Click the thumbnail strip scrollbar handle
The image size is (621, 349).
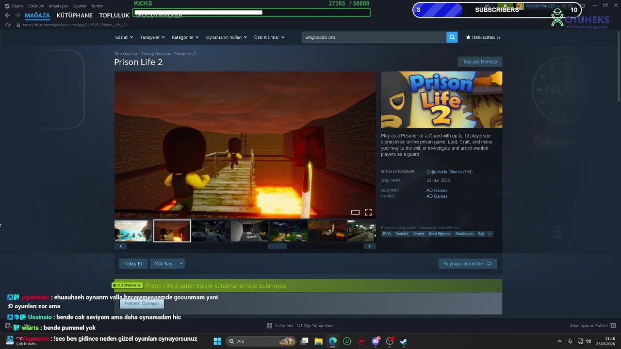coord(278,246)
